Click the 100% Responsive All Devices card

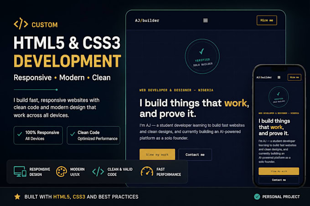click(x=38, y=135)
